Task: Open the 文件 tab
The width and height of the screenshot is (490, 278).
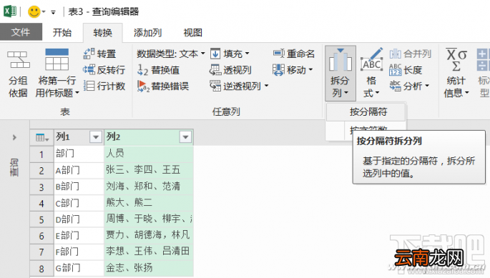Action: (21, 32)
